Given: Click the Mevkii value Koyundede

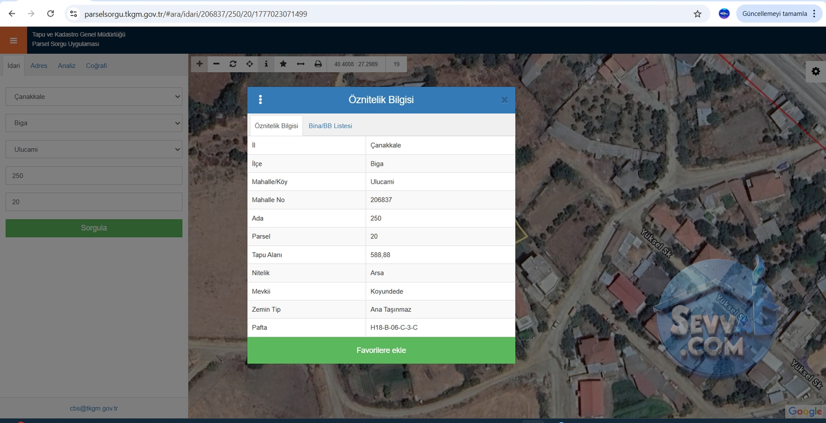Looking at the screenshot, I should coord(387,291).
